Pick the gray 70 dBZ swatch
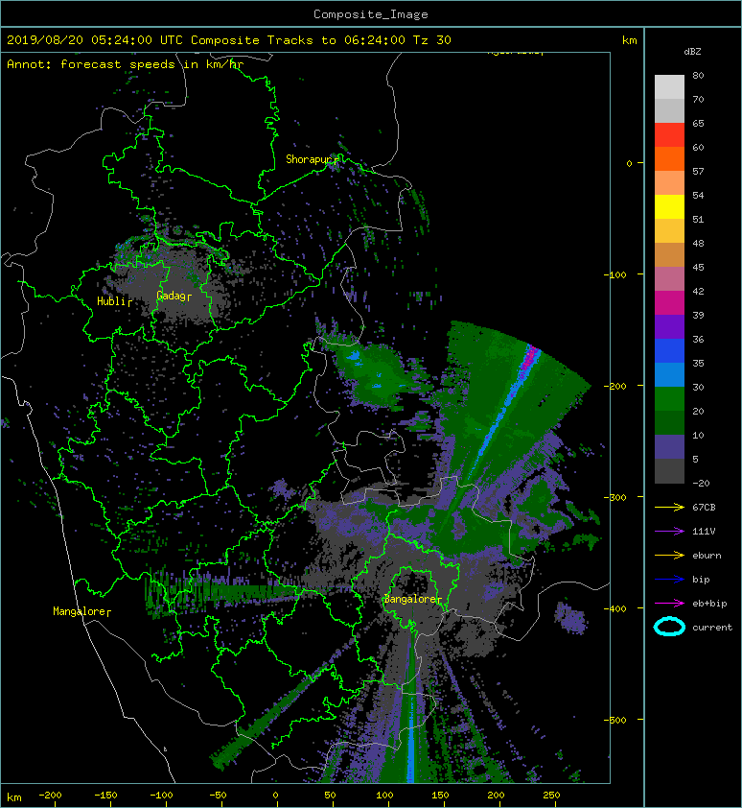Viewport: 742px width, 808px height. 669,110
